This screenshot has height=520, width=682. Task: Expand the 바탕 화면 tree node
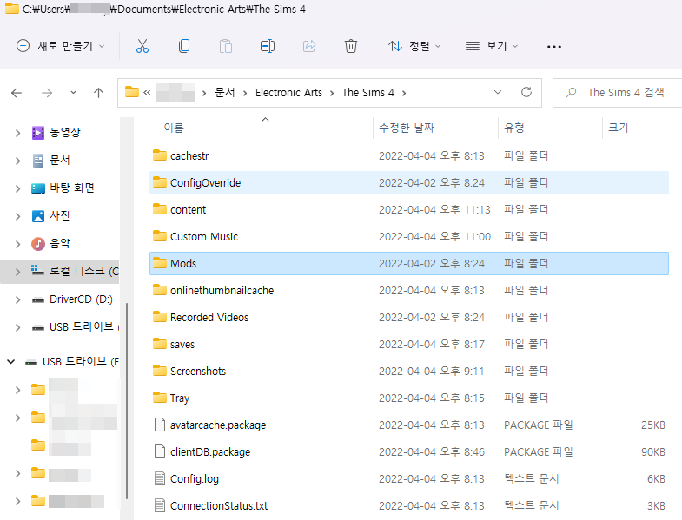[17, 188]
